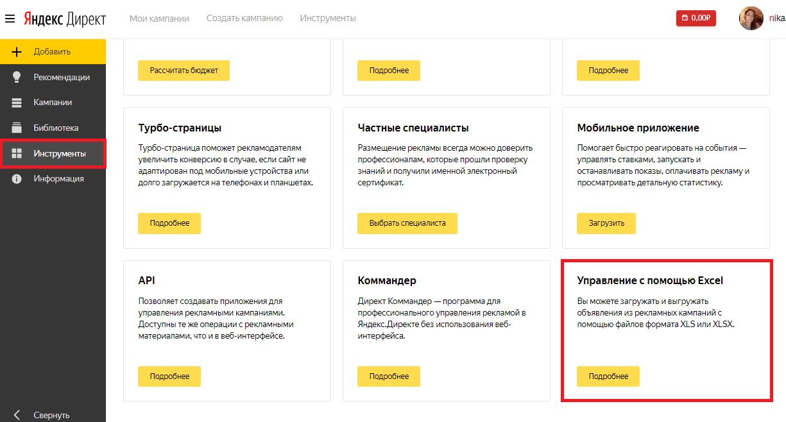Click the red 0,00₽ balance button
This screenshot has width=786, height=422.
click(696, 19)
